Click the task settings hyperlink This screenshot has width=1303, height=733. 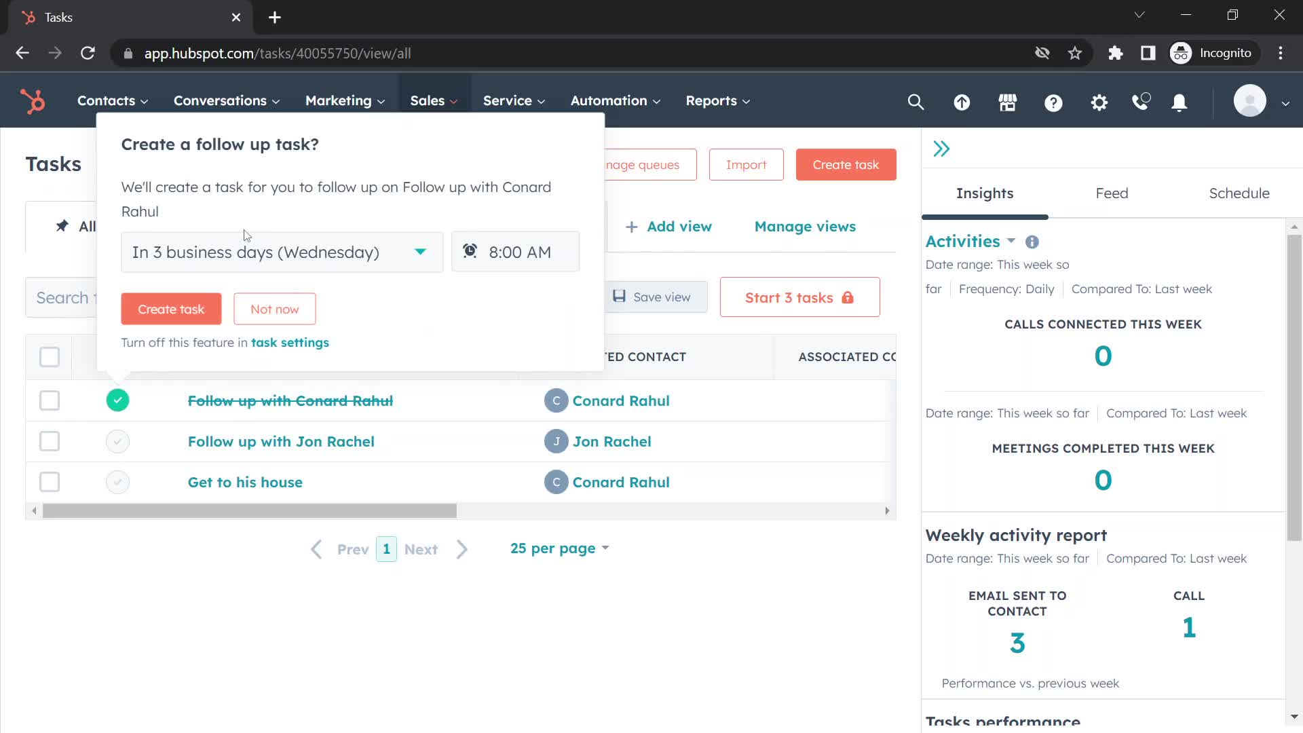[290, 343]
